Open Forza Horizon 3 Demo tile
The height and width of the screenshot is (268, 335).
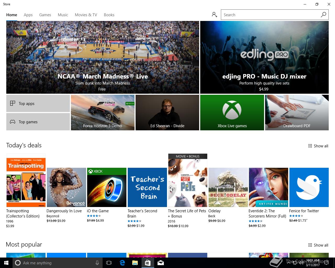click(103, 113)
